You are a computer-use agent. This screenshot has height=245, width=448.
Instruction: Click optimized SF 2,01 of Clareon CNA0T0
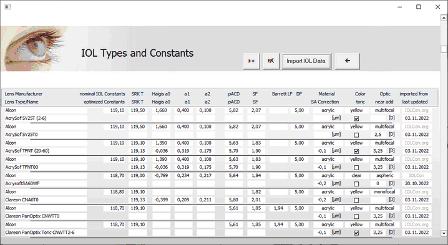(256, 200)
